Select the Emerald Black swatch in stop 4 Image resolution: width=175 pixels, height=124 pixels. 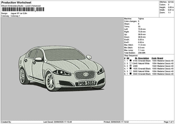(130, 68)
